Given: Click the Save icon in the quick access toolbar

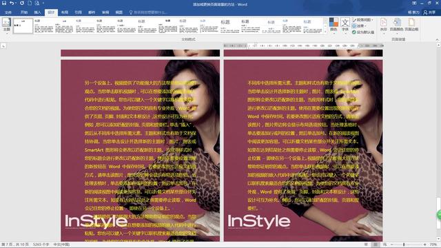Looking at the screenshot, I should point(4,3).
